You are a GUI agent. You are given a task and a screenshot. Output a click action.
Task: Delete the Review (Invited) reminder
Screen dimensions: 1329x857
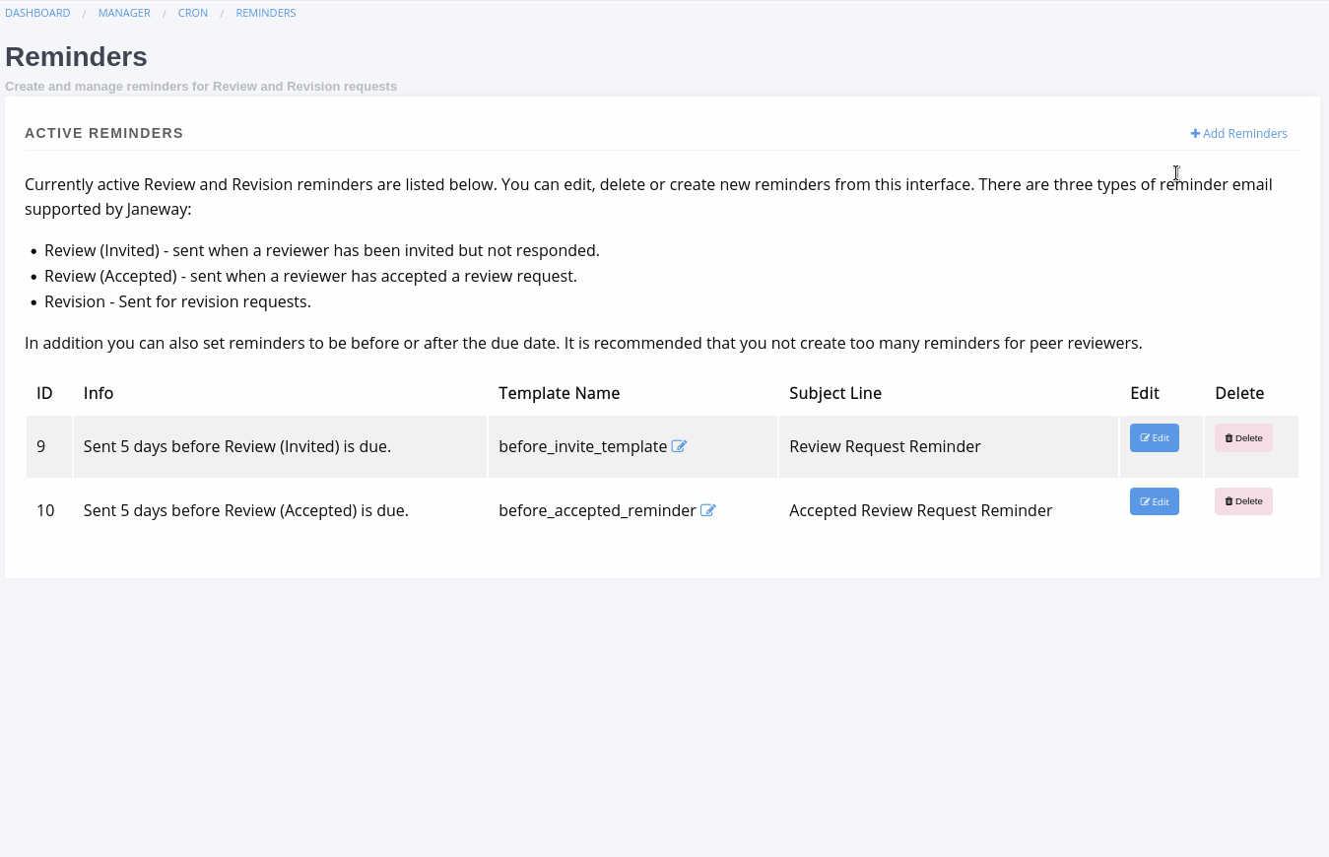tap(1242, 438)
